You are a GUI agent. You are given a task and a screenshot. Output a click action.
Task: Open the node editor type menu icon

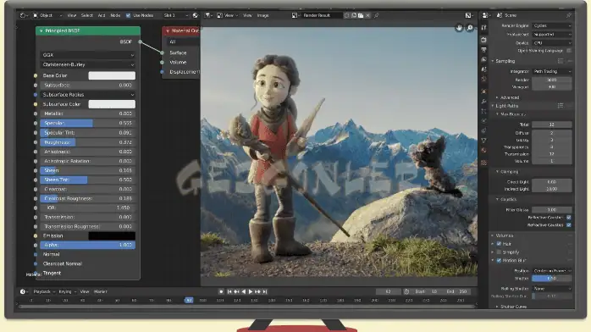click(24, 15)
